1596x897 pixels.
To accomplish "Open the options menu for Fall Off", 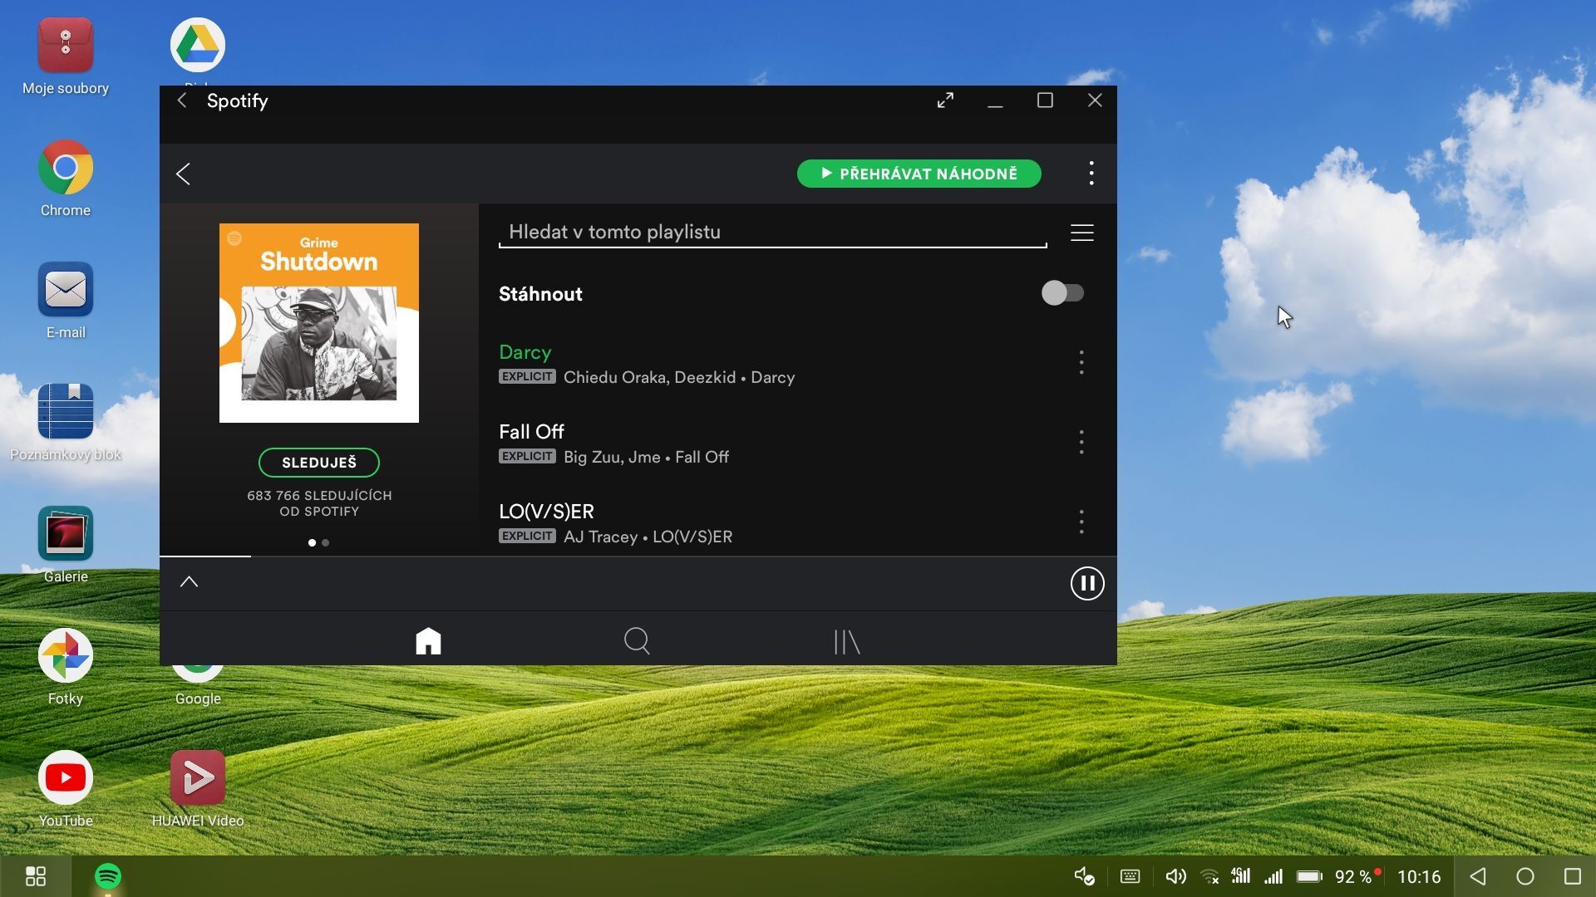I will coord(1081,442).
